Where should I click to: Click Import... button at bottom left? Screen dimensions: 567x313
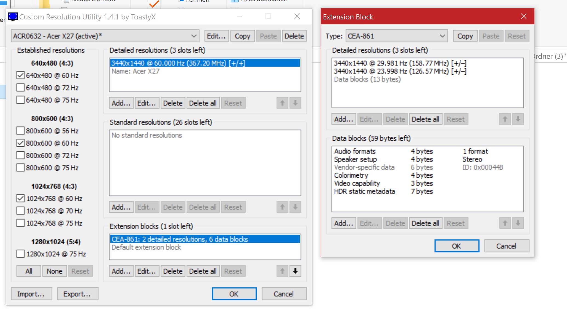(x=31, y=294)
